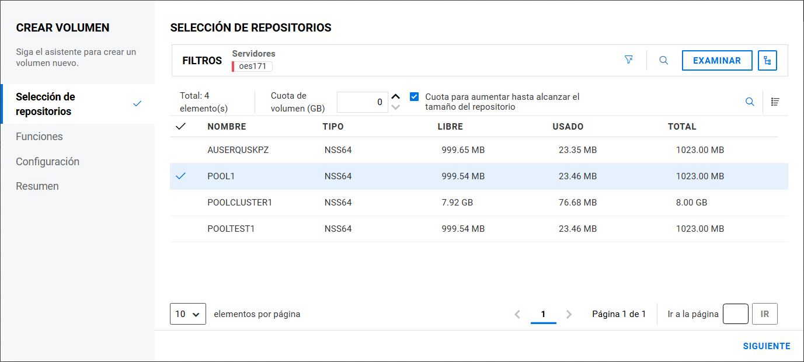Increase the volume quota with the up arrow
This screenshot has height=362, width=804.
(395, 97)
